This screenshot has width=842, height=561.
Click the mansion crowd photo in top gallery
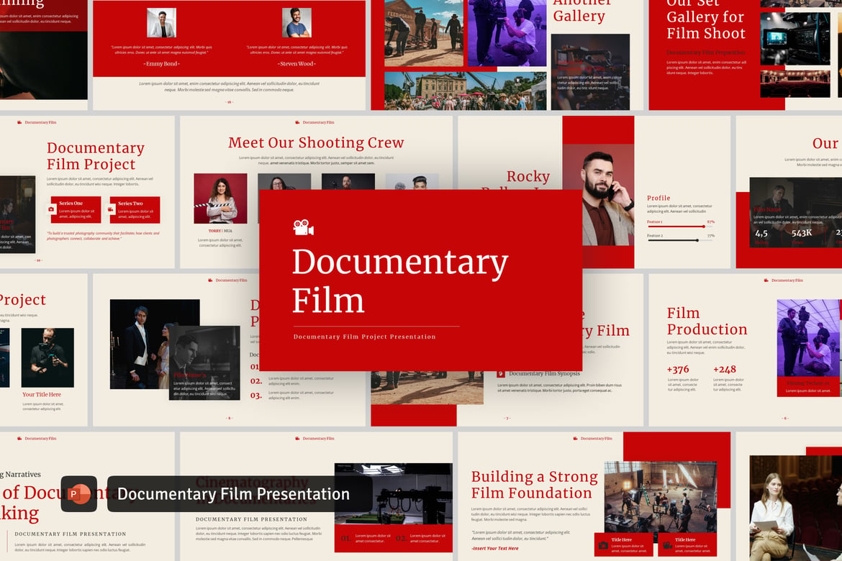[465, 91]
